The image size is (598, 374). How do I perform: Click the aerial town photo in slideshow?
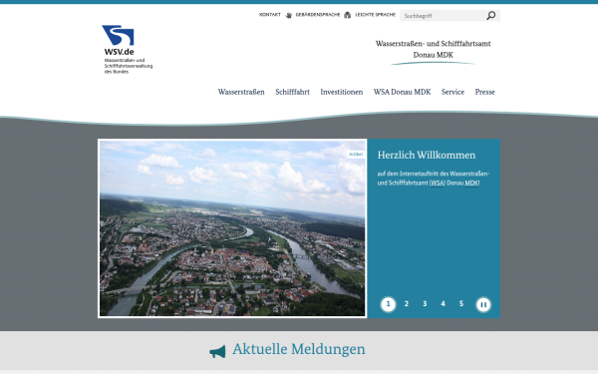click(x=232, y=228)
